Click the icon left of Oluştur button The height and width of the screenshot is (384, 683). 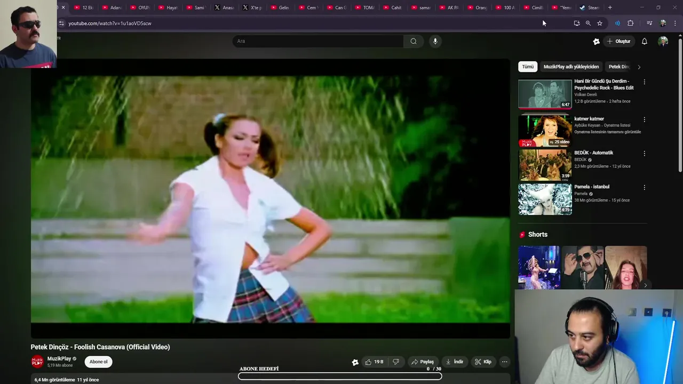(596, 41)
